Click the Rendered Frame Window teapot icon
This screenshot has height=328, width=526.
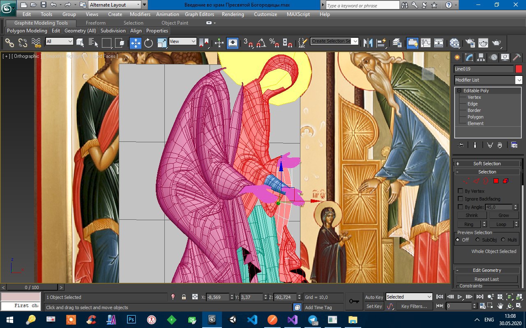483,42
